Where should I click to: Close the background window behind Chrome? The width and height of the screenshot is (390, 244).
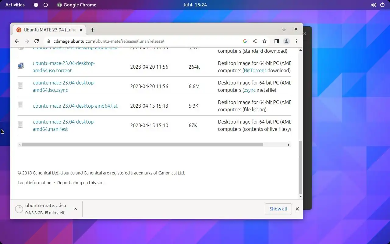[305, 34]
